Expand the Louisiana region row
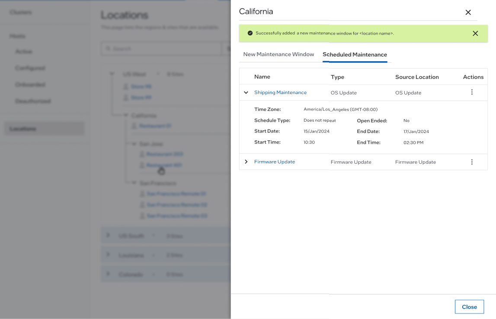Viewport: 496px width, 319px height. [109, 255]
